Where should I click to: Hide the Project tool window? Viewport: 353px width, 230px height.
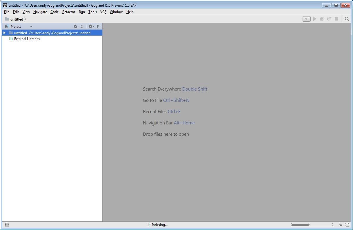click(x=99, y=26)
